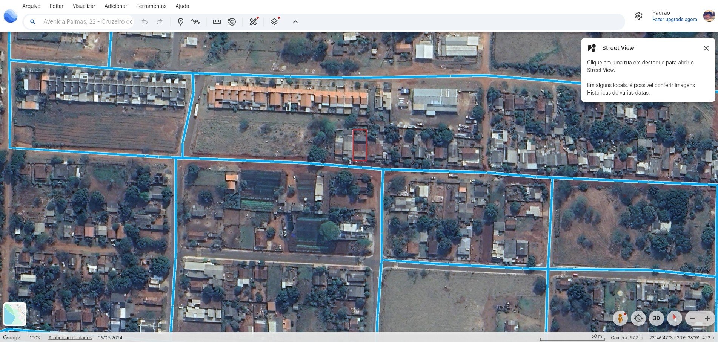The width and height of the screenshot is (718, 342).
Task: Zoom out with the minus button
Action: point(693,318)
